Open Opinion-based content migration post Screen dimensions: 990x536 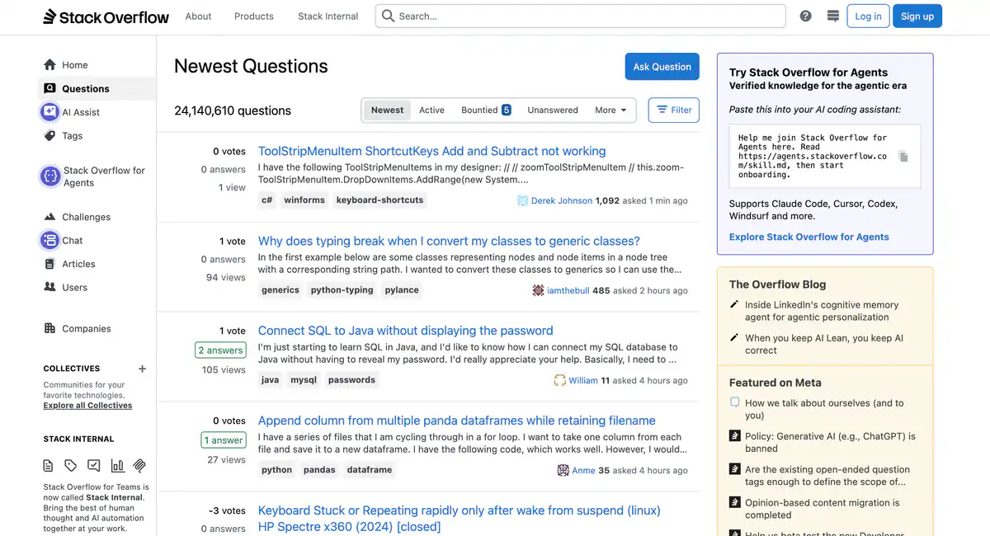click(x=822, y=508)
